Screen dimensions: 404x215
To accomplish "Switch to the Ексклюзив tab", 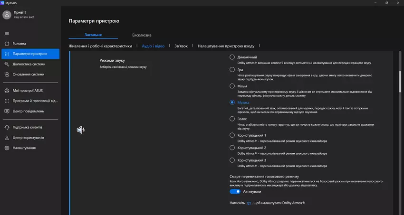I will pos(142,35).
